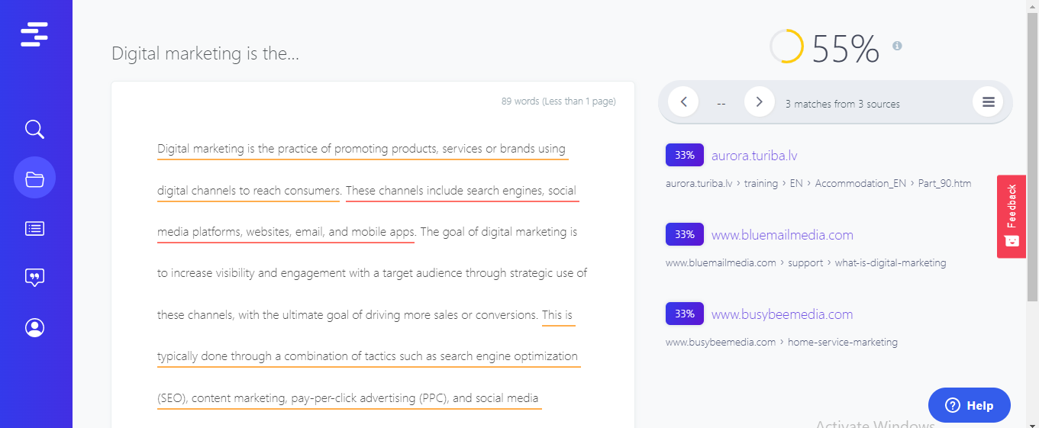Go to the previous match
1039x428 pixels.
683,101
